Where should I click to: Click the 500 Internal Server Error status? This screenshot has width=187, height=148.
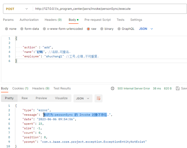pyautogui.click(x=134, y=88)
